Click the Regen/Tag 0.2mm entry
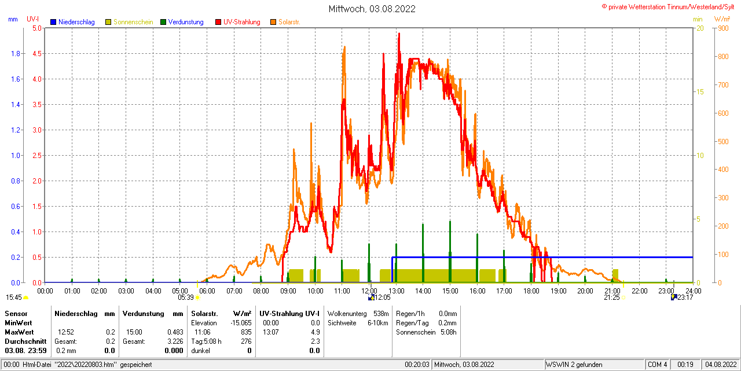Screen dimensions: 741x371 [x=427, y=322]
